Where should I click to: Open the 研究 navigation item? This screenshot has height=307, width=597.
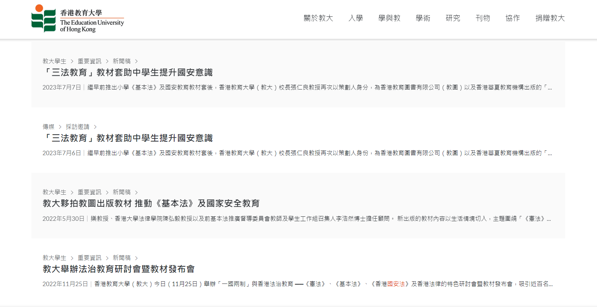453,18
